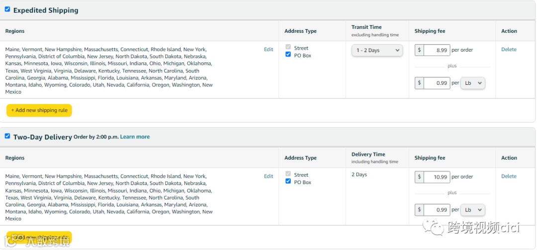Click Two-Day 0.99 per Lb fee field
This screenshot has width=537, height=251.
coord(437,210)
